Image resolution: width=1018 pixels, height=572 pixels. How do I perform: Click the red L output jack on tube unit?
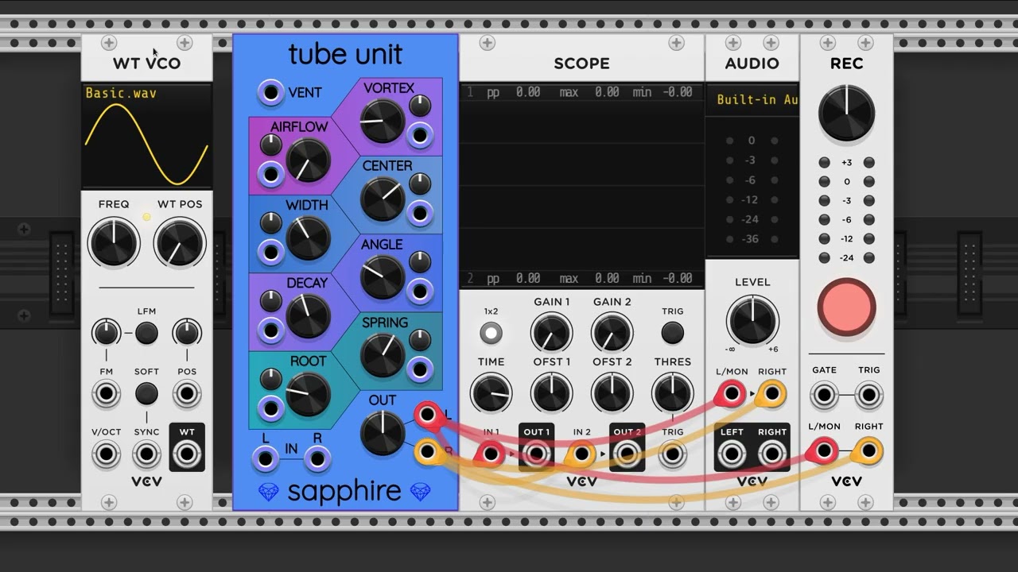[x=428, y=414]
